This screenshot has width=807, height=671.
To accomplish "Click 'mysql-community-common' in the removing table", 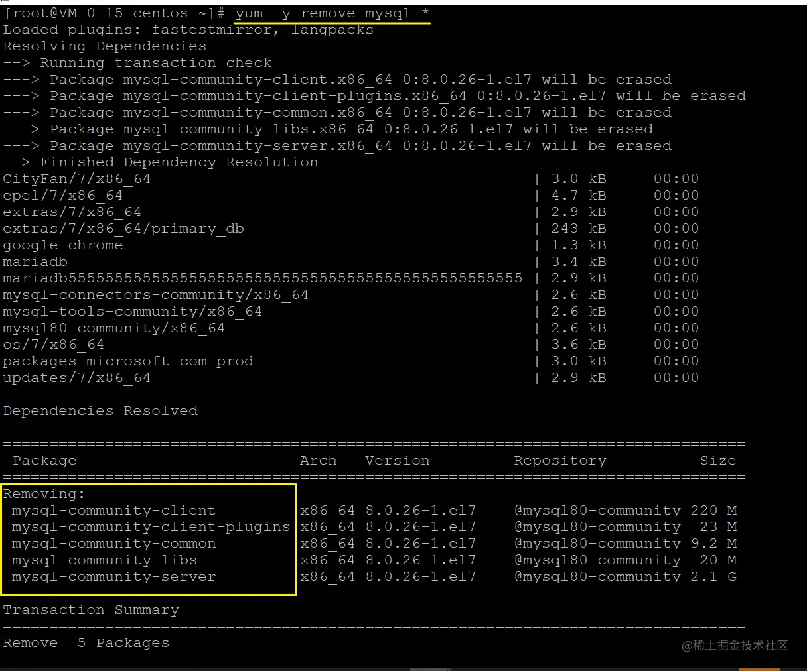I will coord(113,544).
